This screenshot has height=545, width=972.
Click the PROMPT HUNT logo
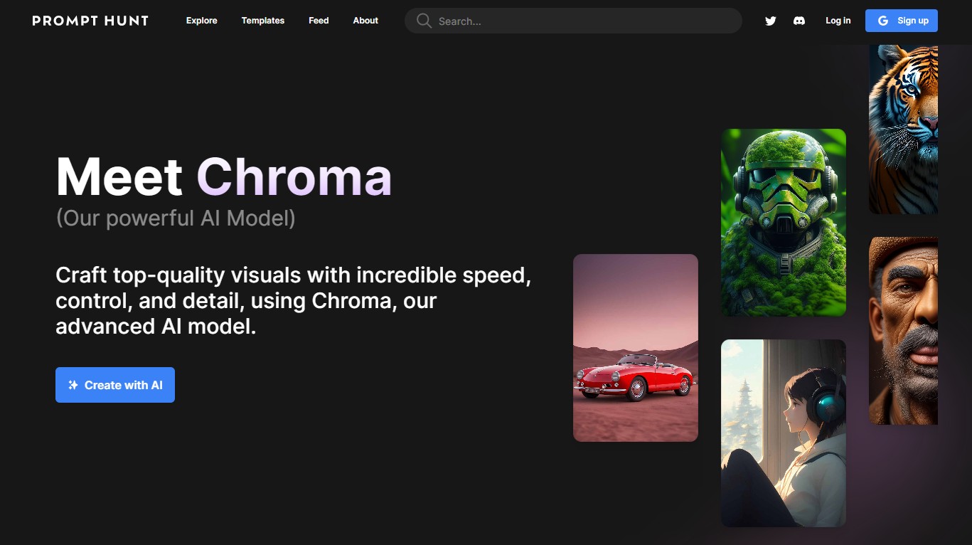pos(90,21)
